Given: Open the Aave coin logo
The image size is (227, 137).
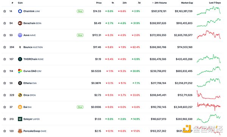Looking at the screenshot, I should [x=20, y=35].
